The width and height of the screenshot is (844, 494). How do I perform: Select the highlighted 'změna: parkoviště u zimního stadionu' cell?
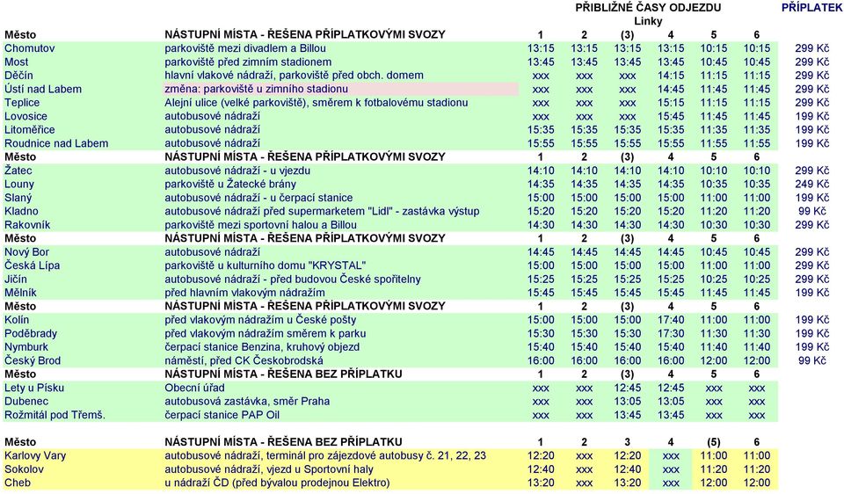point(341,89)
